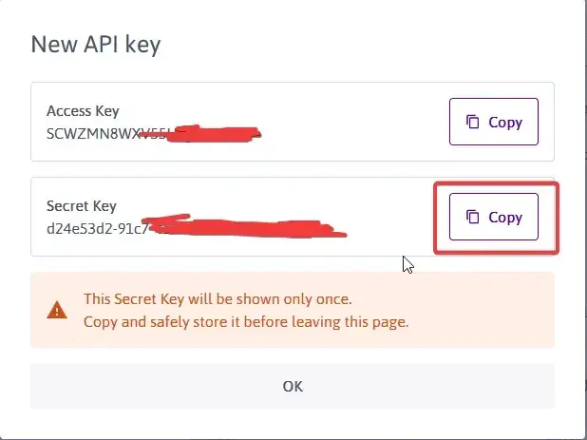Click the Secret Key label
This screenshot has width=587, height=440.
(x=82, y=206)
